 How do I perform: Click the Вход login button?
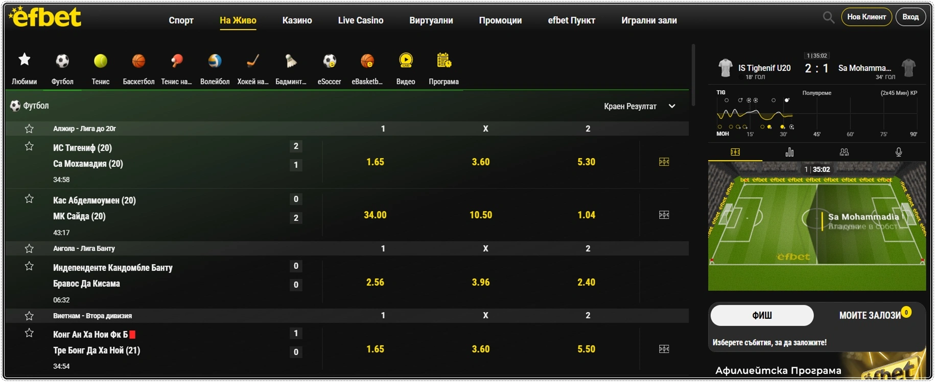pyautogui.click(x=910, y=17)
